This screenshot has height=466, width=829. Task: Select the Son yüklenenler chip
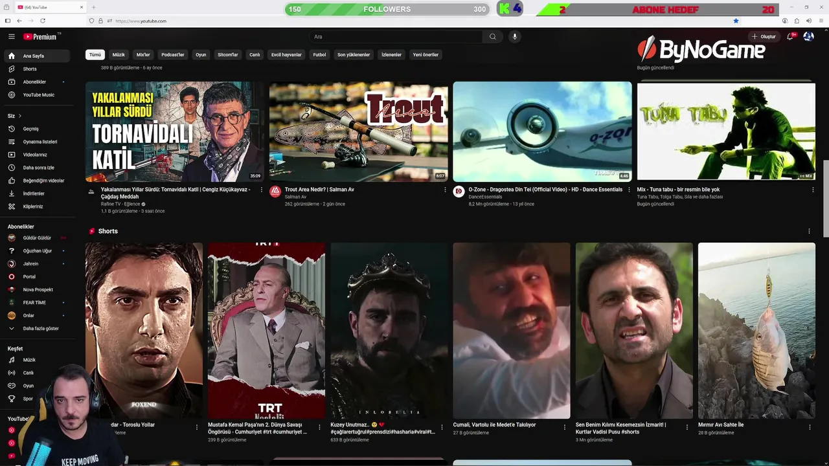click(x=354, y=54)
